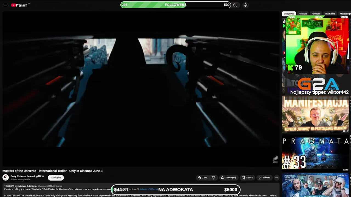Click the video title Masters of the Universe
This screenshot has height=197, width=351.
tap(52, 171)
